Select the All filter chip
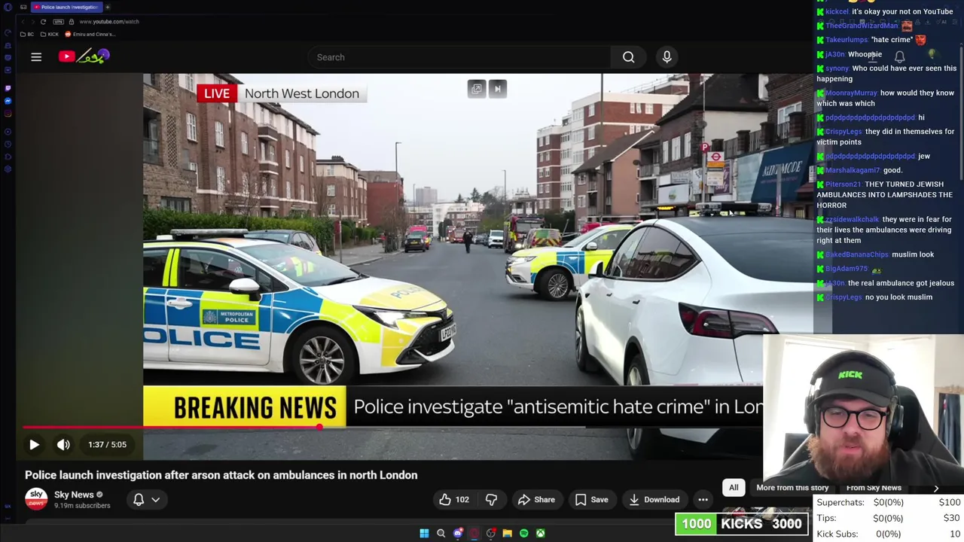 coord(734,488)
